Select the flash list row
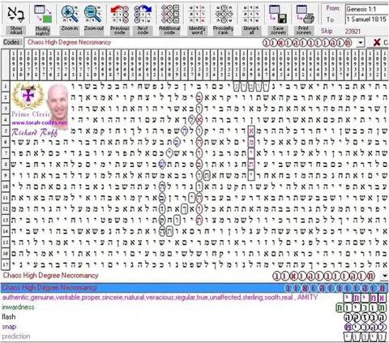Image resolution: width=389 pixels, height=343 pixels. coord(194,317)
